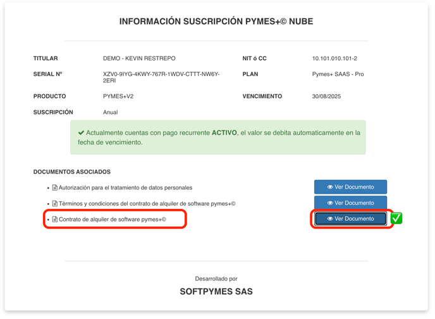Click the SUSCRIPCIÓN label

(x=53, y=112)
